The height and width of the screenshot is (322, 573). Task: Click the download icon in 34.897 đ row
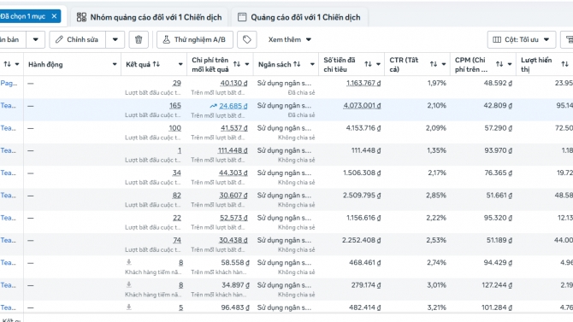128,284
